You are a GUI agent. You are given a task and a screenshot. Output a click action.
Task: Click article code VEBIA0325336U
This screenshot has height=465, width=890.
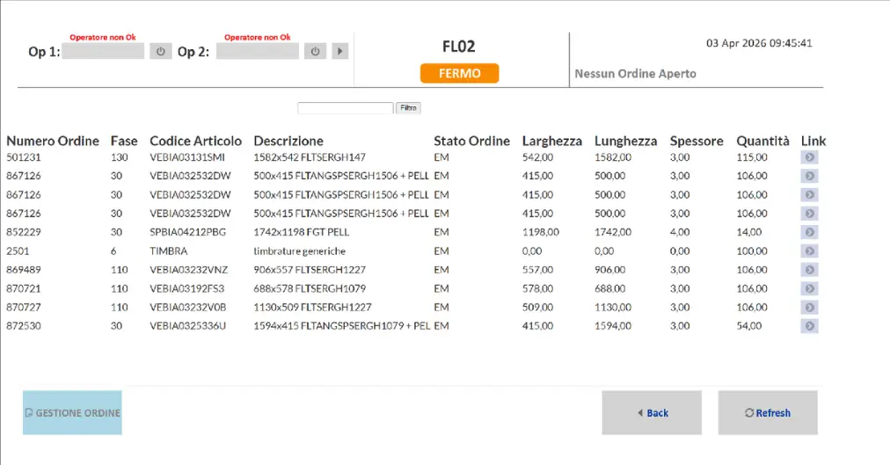click(188, 325)
